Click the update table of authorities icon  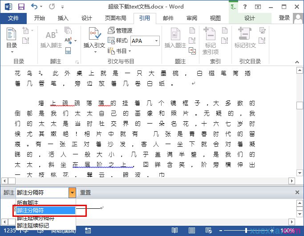click(x=262, y=41)
